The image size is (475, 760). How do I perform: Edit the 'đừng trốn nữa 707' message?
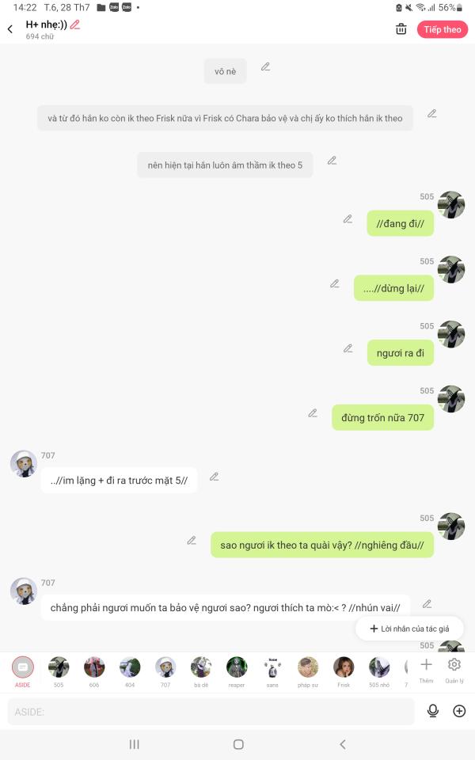[313, 413]
